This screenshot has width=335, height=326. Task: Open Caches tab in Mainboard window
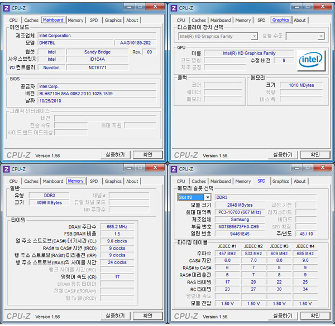(31, 20)
